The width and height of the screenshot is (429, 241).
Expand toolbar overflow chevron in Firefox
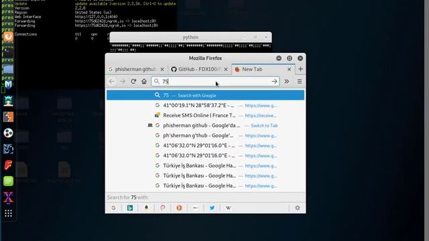[286, 82]
